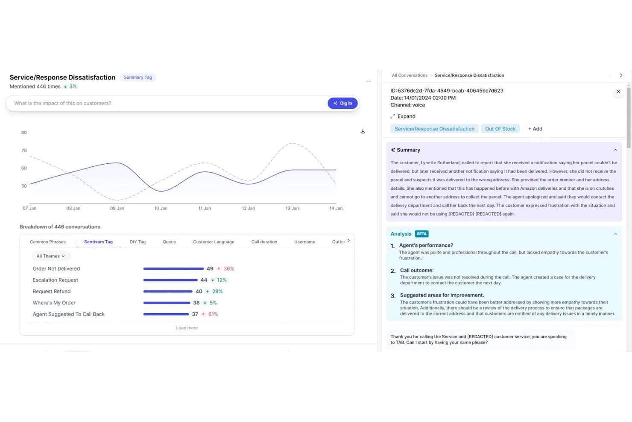Open the Username tab
This screenshot has height=422, width=632.
(x=304, y=242)
